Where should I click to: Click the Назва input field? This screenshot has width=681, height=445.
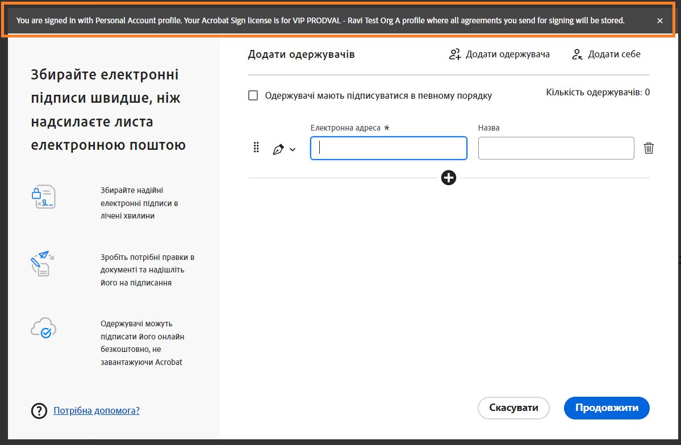click(x=556, y=148)
